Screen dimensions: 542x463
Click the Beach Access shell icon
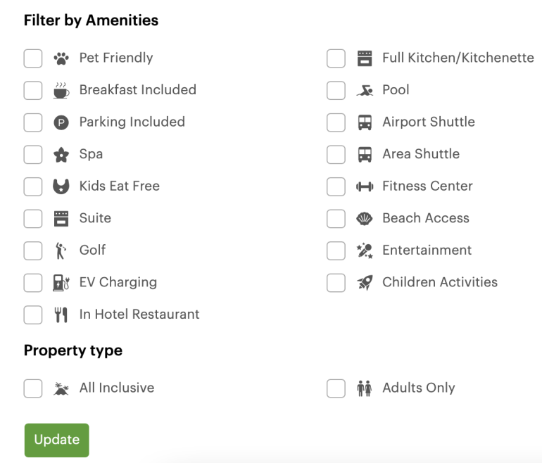click(x=364, y=219)
